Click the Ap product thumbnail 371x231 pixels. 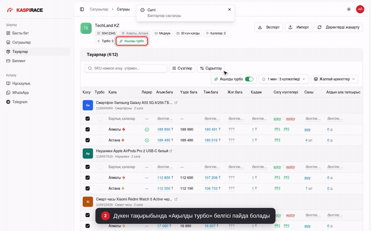88,154
